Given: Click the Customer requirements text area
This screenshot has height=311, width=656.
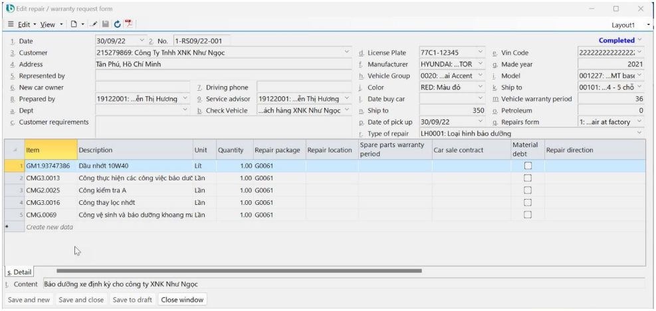Looking at the screenshot, I should [x=223, y=127].
